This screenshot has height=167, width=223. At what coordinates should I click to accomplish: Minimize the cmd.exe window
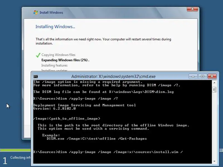[x=193, y=76]
